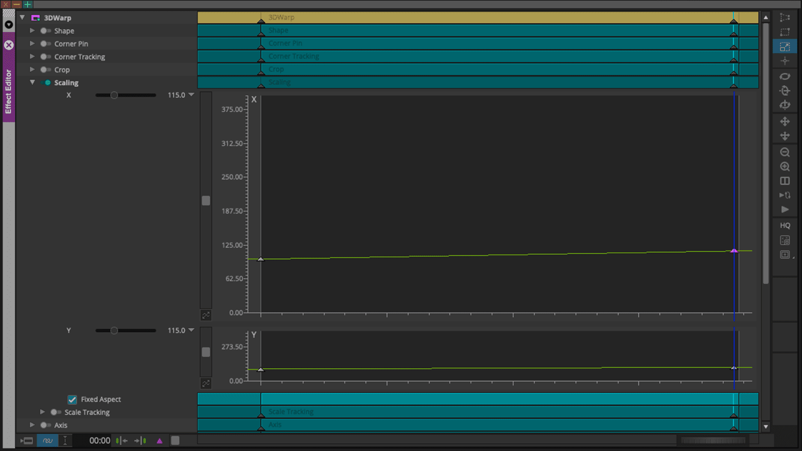The width and height of the screenshot is (802, 451).
Task: Click the Rotation tool icon
Action: coord(785,76)
